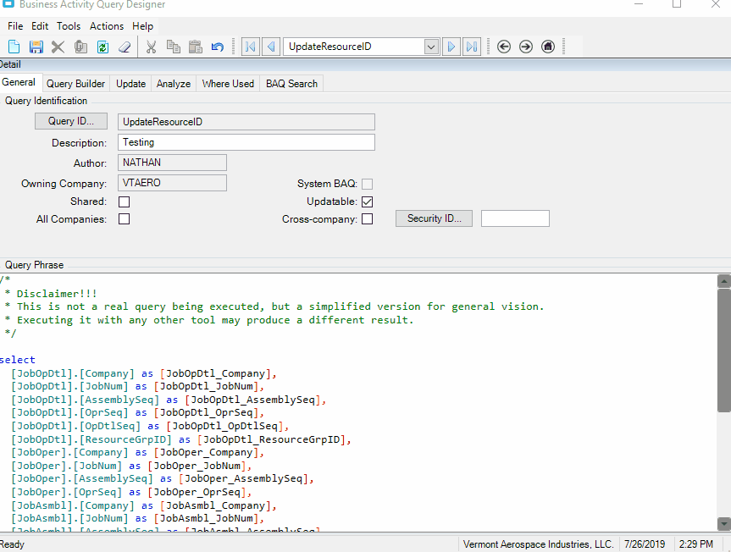The height and width of the screenshot is (552, 731).
Task: Tick the All Companies checkbox
Action: pos(125,219)
